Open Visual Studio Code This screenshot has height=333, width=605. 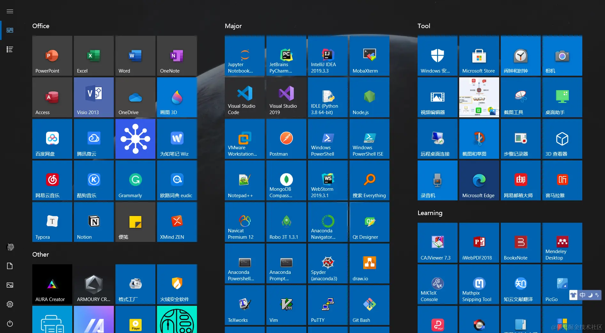(245, 97)
